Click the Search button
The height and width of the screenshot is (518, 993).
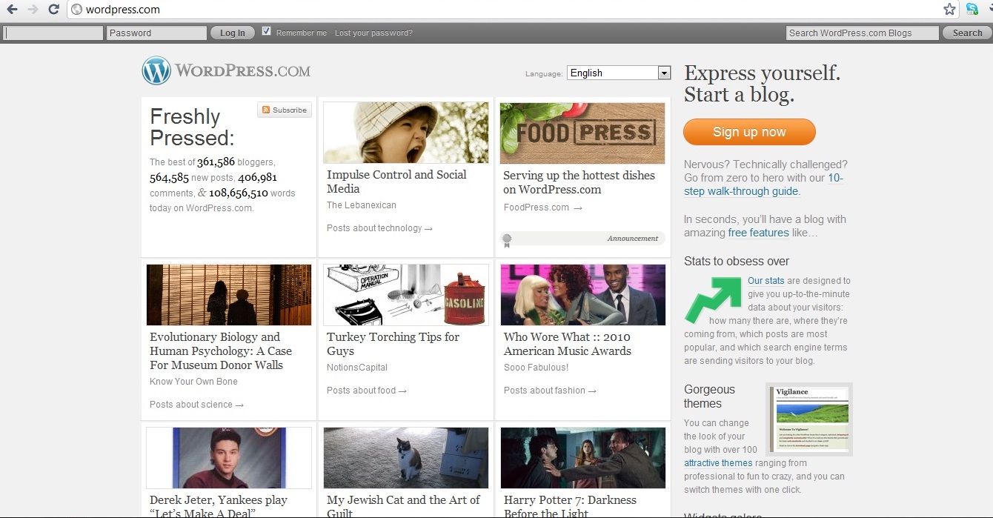tap(967, 33)
